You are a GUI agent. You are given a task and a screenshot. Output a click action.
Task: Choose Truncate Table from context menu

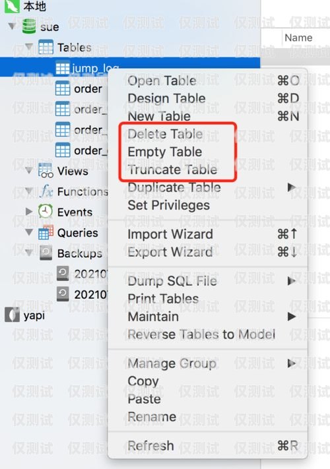[172, 170]
